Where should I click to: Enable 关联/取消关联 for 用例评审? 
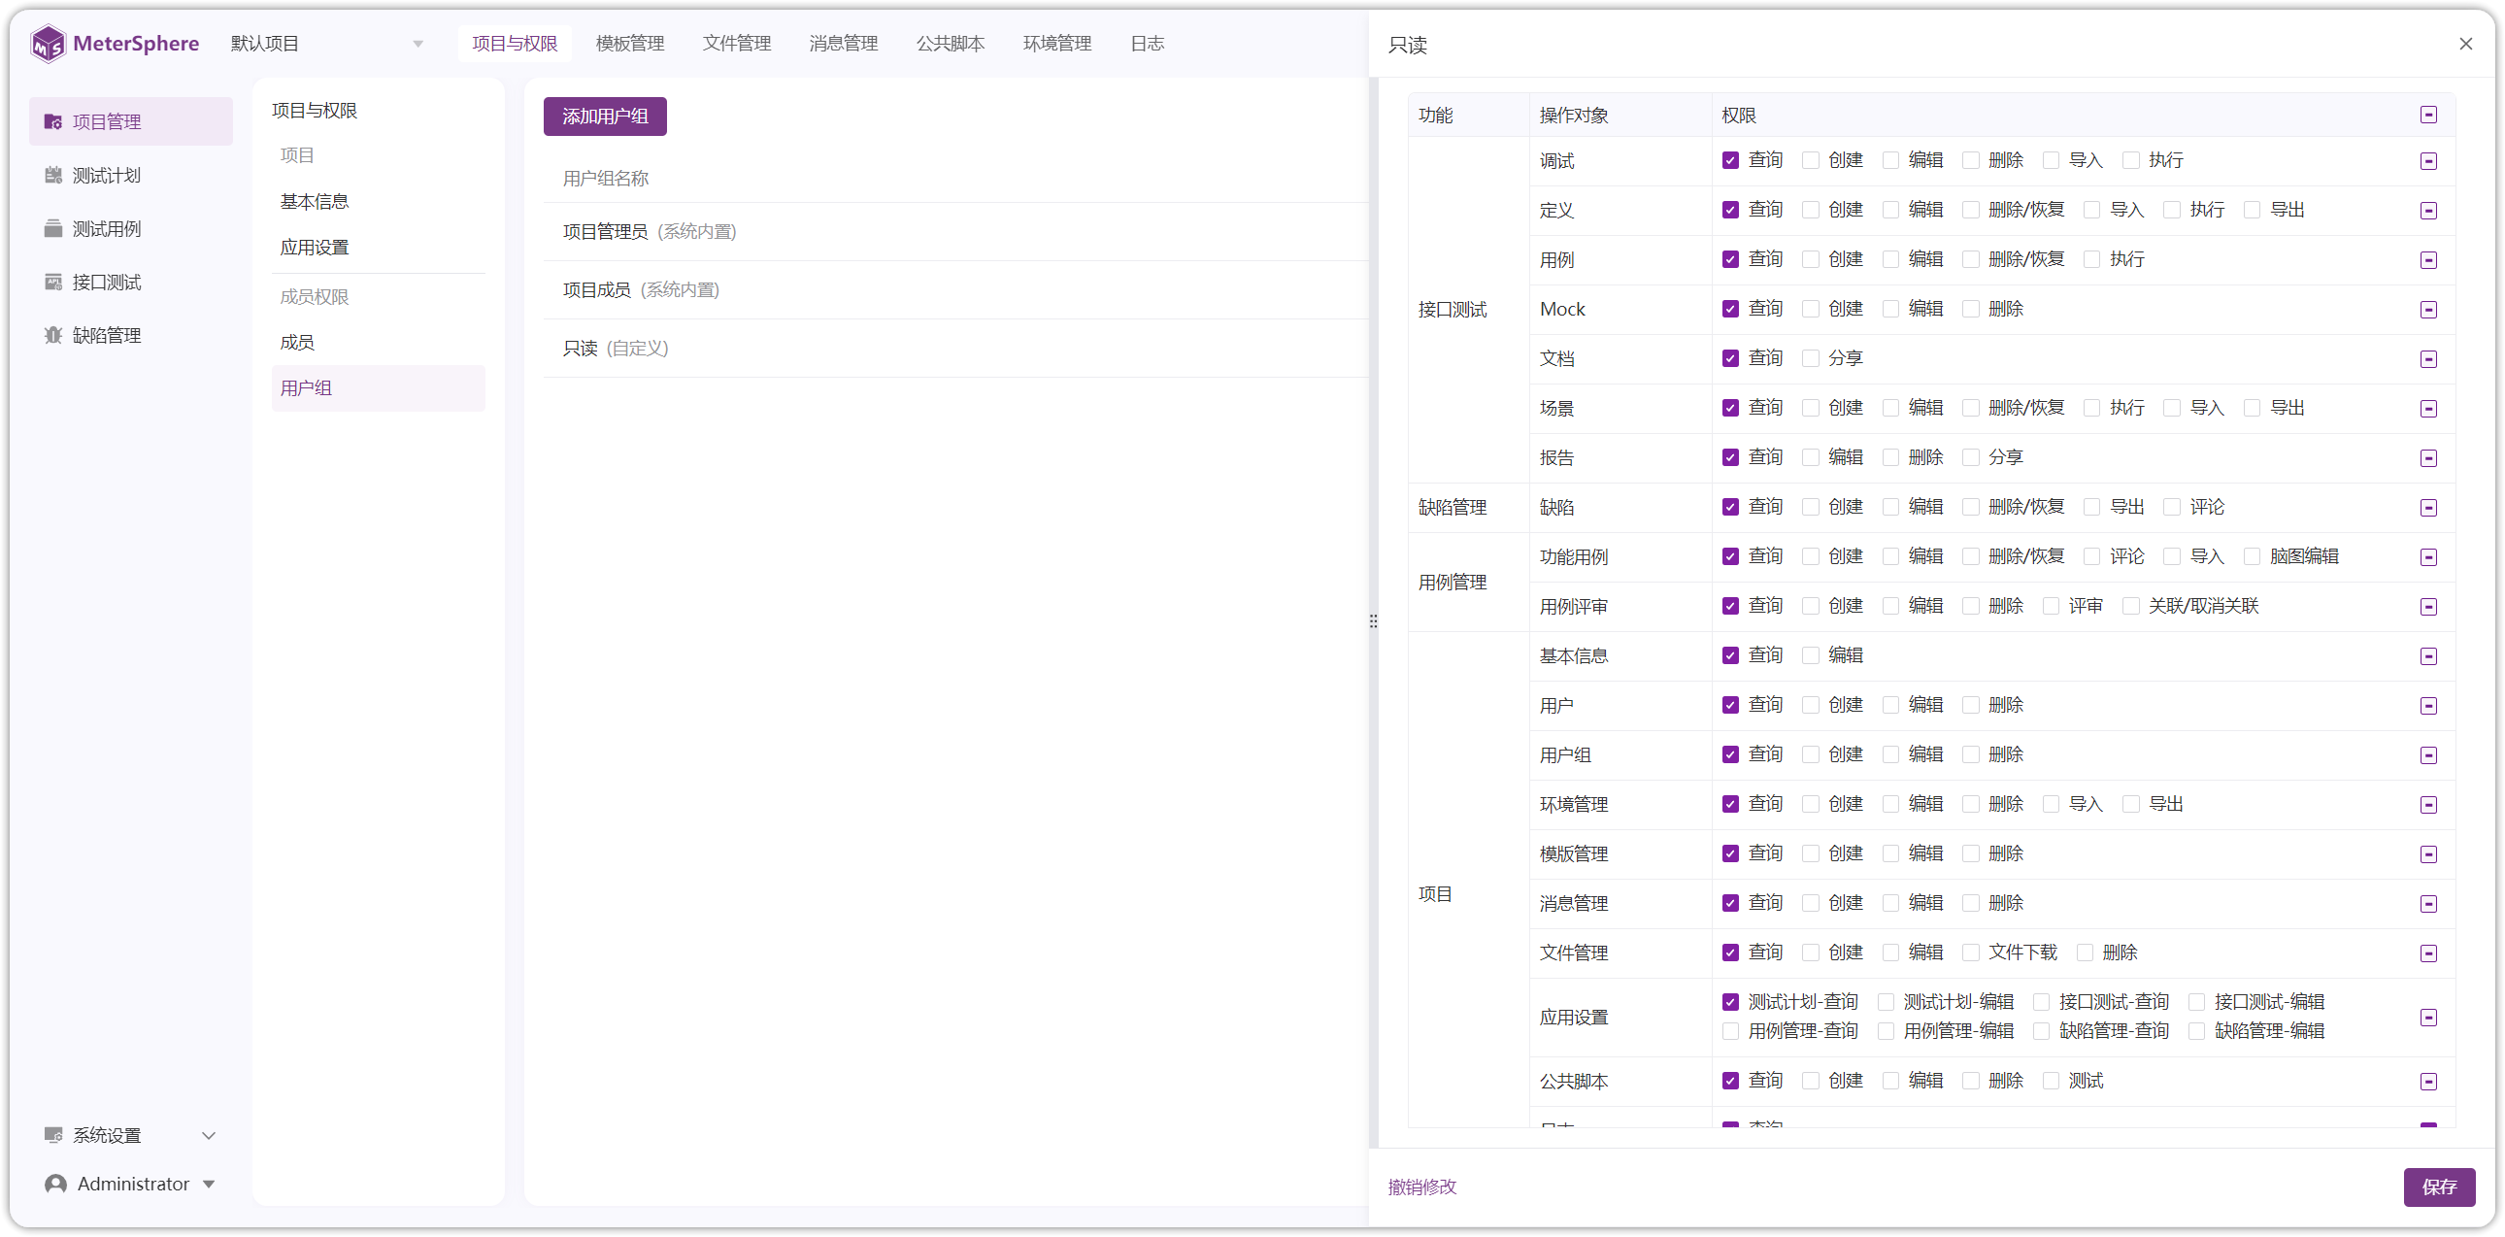2130,606
